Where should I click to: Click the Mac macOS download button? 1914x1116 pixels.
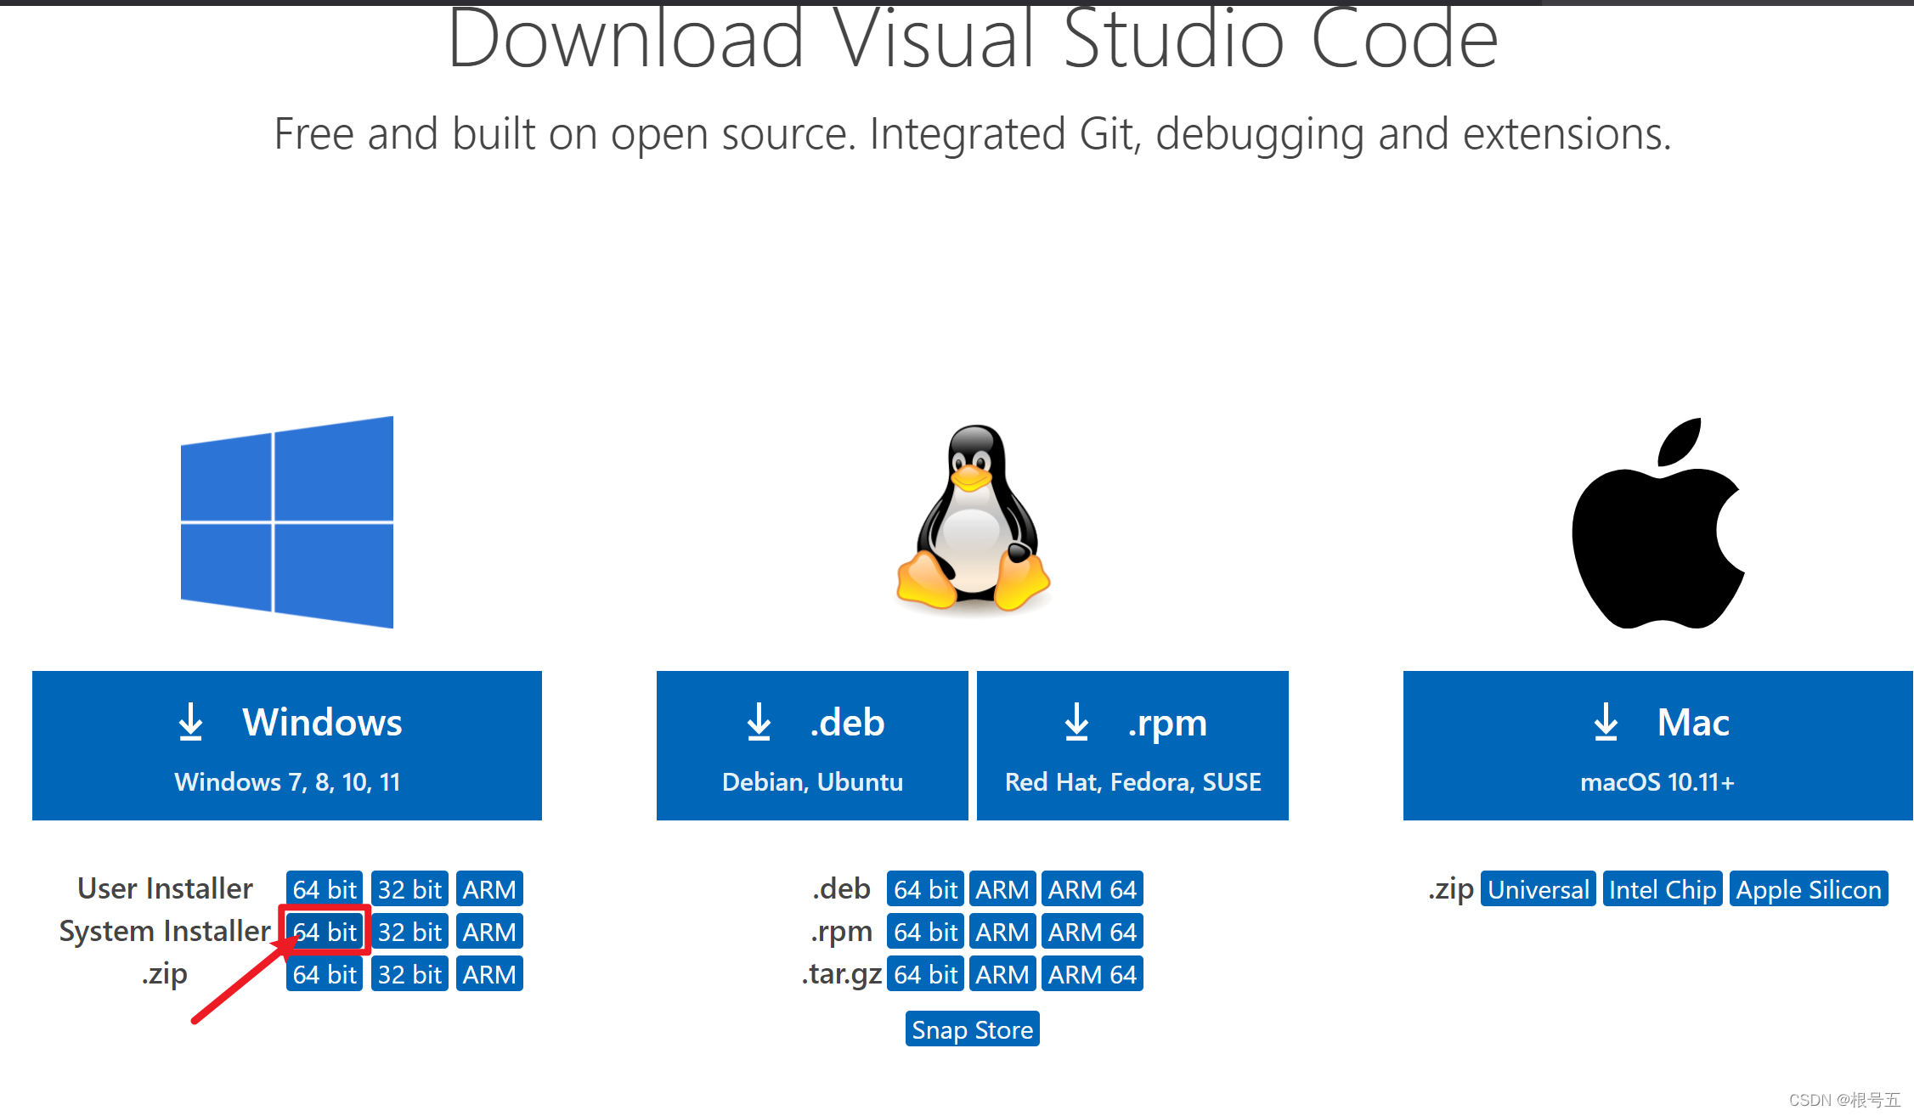pyautogui.click(x=1657, y=745)
